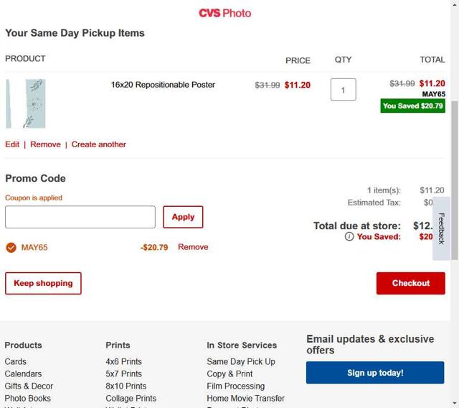This screenshot has height=408, width=459.
Task: Click the quantity input box
Action: 343,90
